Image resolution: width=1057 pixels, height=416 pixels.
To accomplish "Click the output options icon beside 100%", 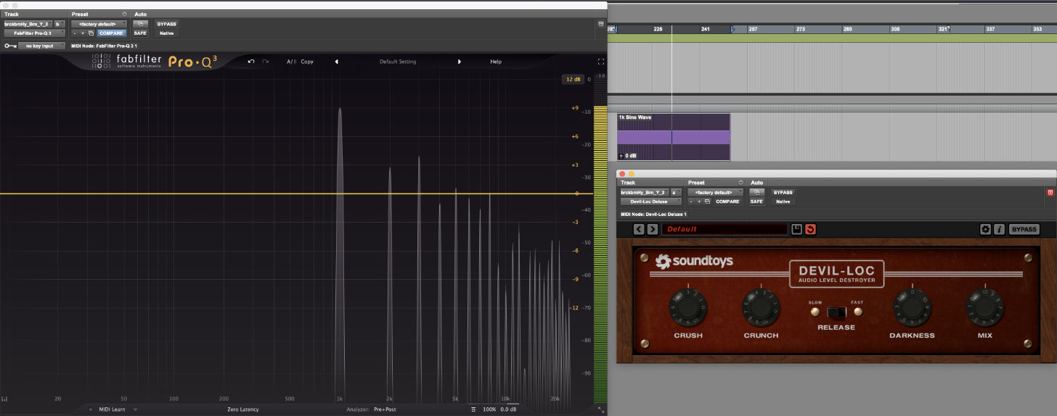I will click(x=473, y=409).
